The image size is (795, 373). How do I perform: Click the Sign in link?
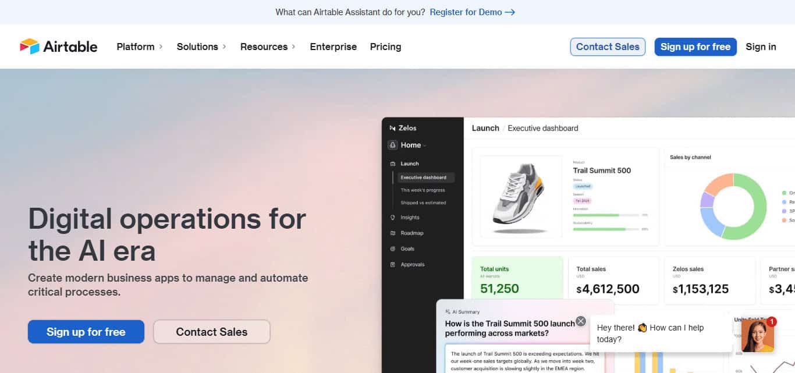pos(761,47)
